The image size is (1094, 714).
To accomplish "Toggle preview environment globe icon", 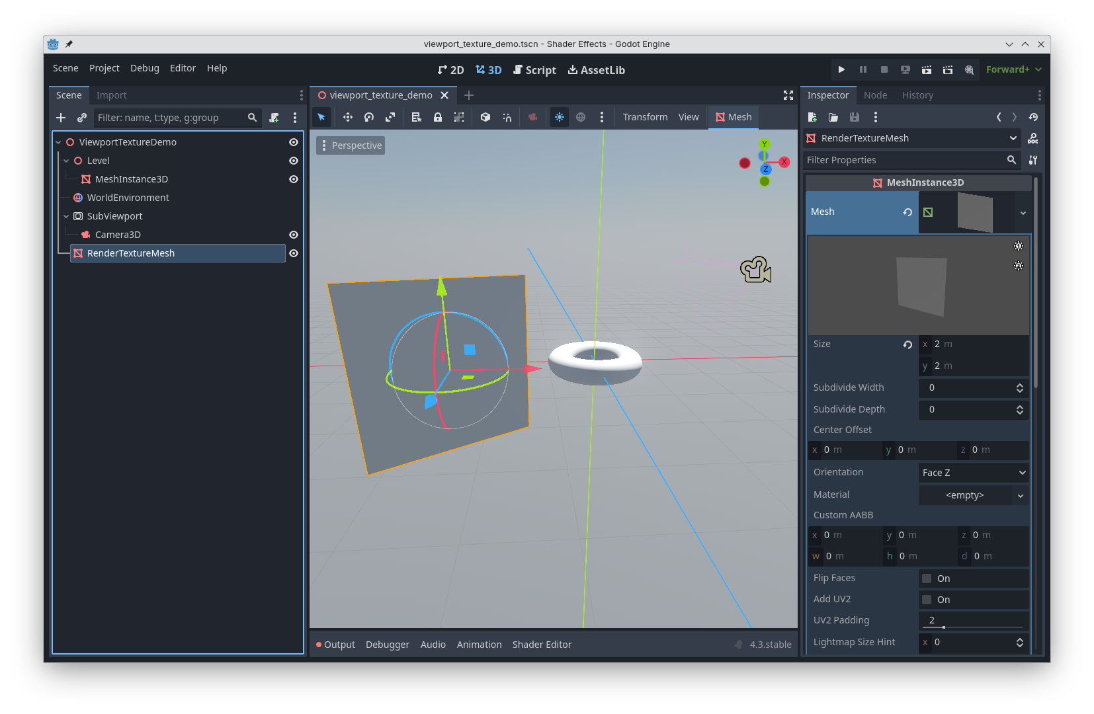I will point(581,117).
